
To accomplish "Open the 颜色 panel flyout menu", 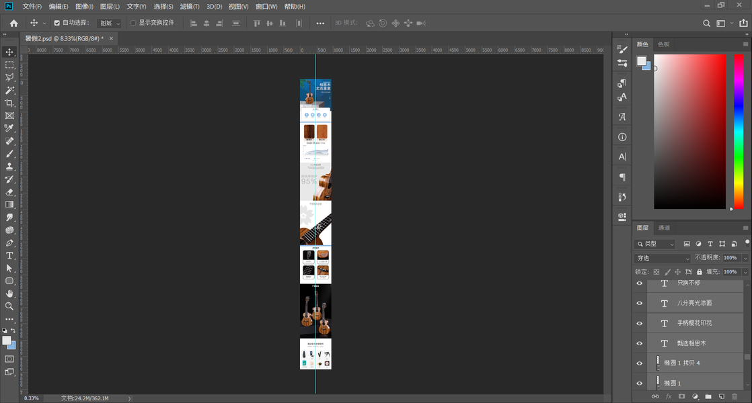I will coord(745,44).
